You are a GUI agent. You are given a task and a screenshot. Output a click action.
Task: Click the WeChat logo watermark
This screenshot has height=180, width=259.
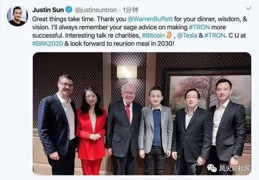coord(212,168)
